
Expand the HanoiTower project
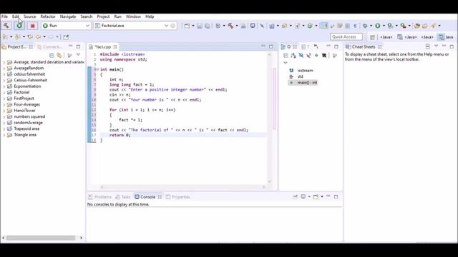[4, 111]
